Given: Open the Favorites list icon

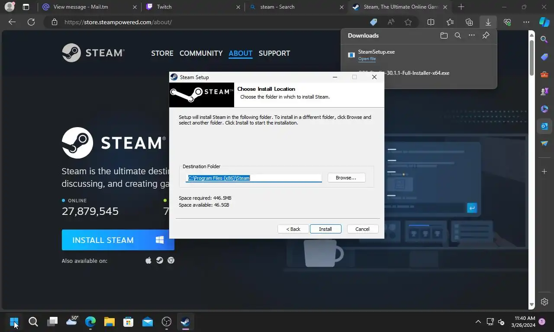Looking at the screenshot, I should click(450, 22).
